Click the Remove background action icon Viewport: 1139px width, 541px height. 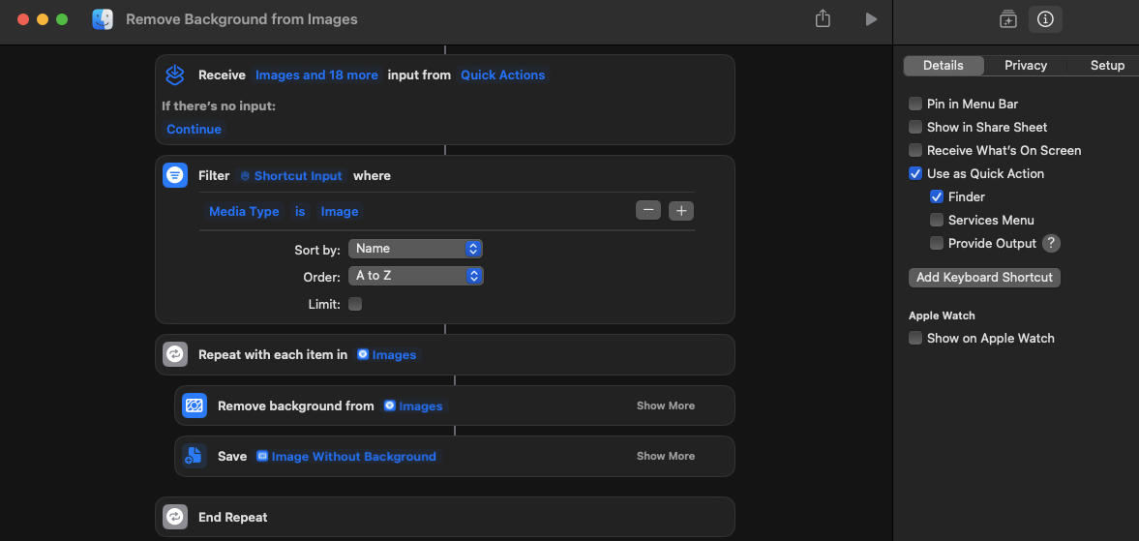point(195,406)
